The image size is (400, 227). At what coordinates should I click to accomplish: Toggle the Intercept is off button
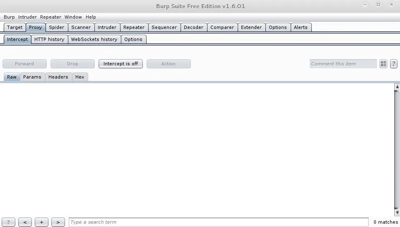120,64
